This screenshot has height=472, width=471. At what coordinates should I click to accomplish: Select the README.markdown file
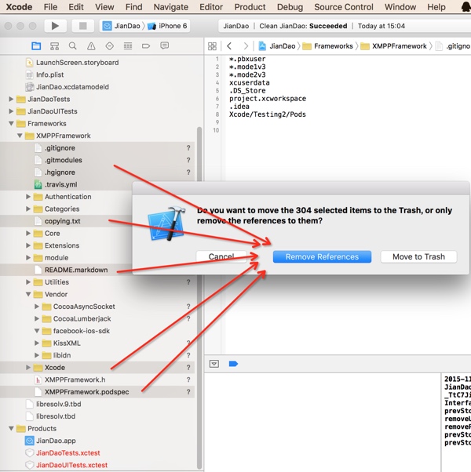point(76,270)
